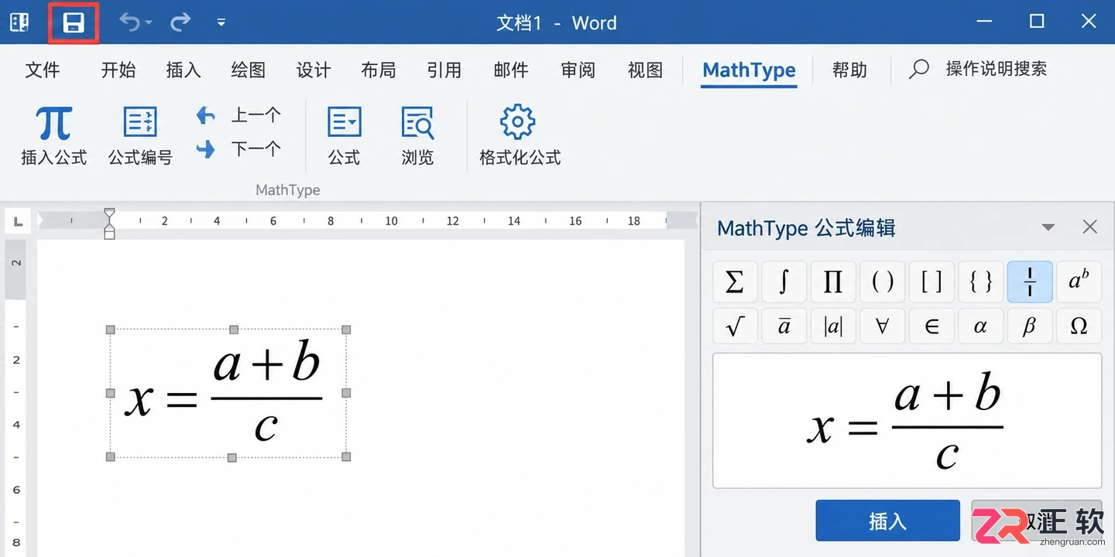Click the 公式编号 icon

coord(140,123)
